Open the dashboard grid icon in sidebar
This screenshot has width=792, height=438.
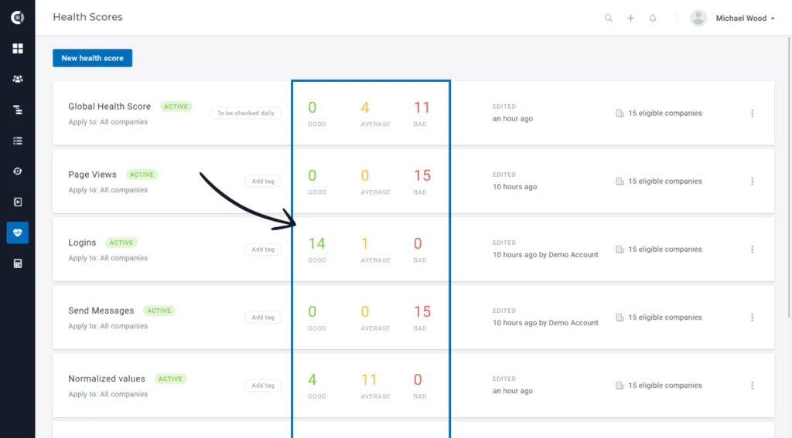18,49
